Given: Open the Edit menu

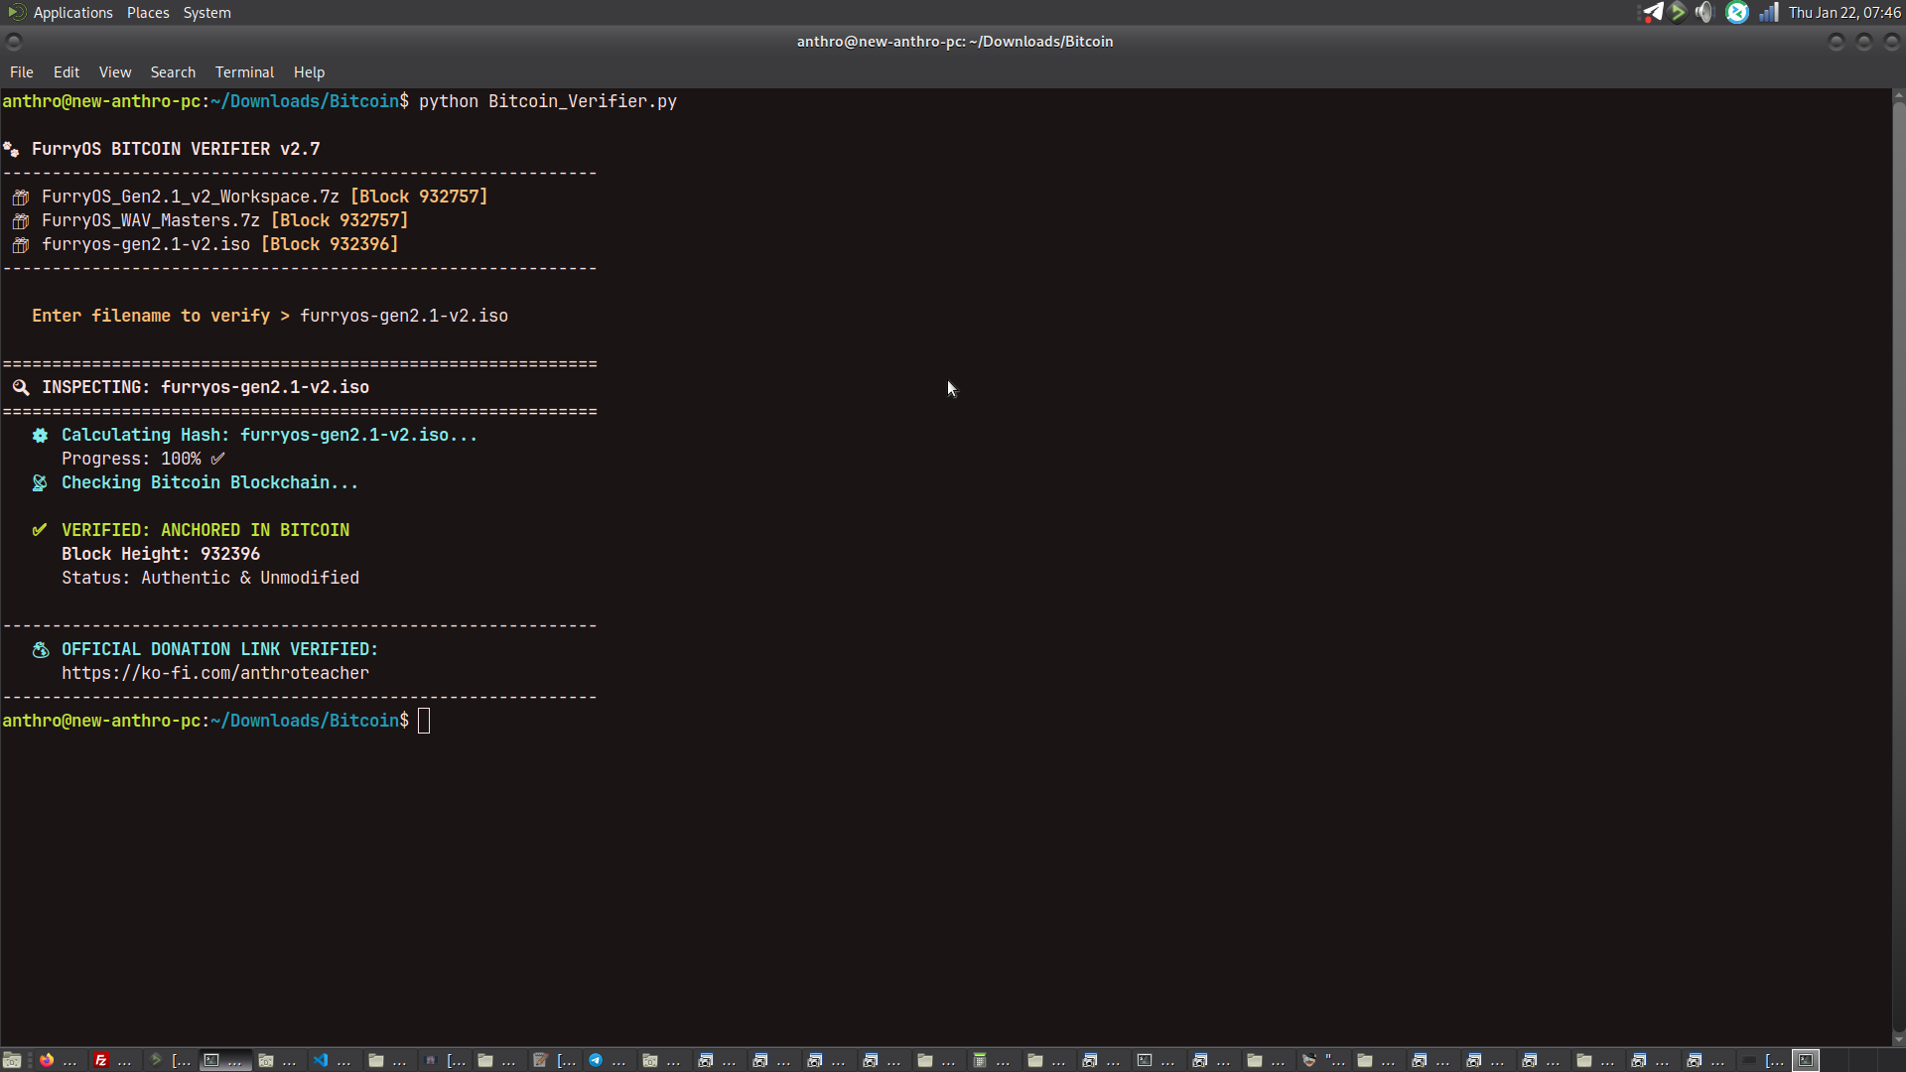Looking at the screenshot, I should coord(67,72).
